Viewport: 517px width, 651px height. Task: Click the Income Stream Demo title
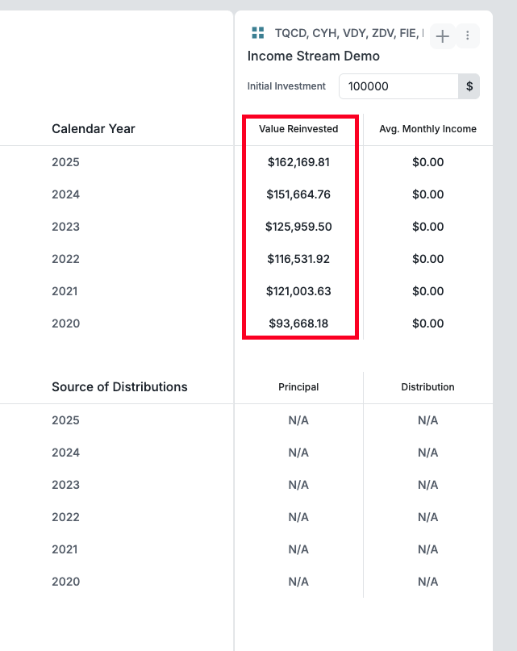[314, 56]
